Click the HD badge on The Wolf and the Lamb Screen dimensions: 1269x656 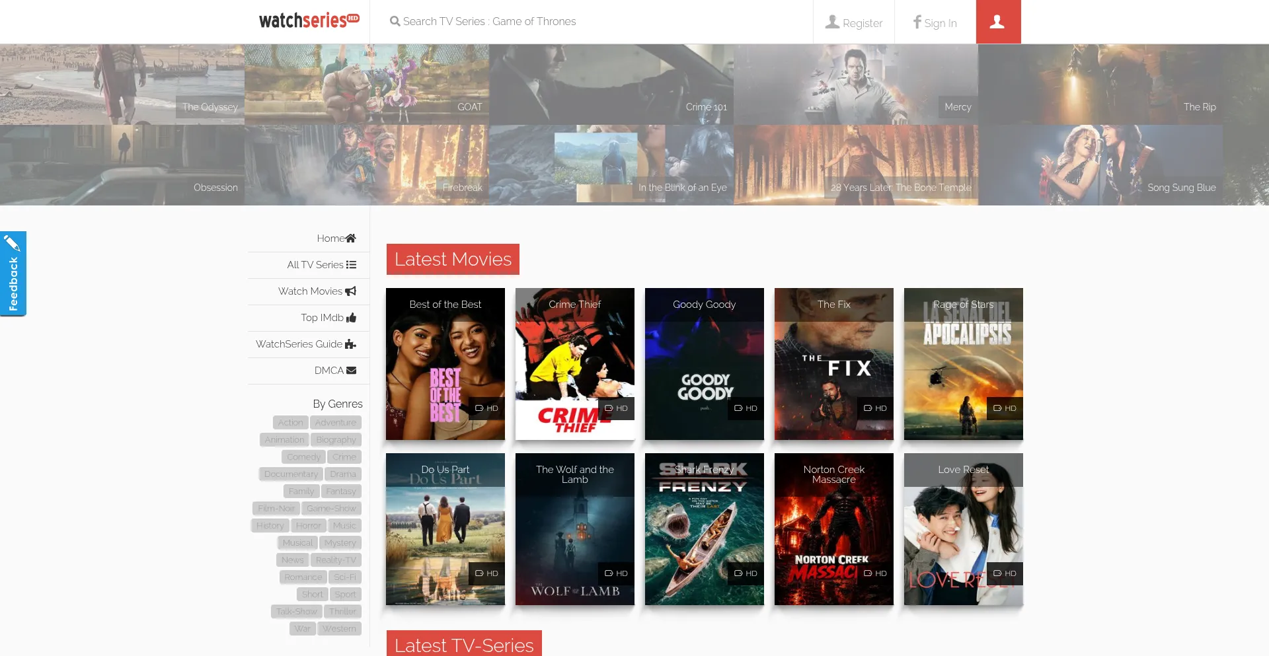[x=616, y=573]
